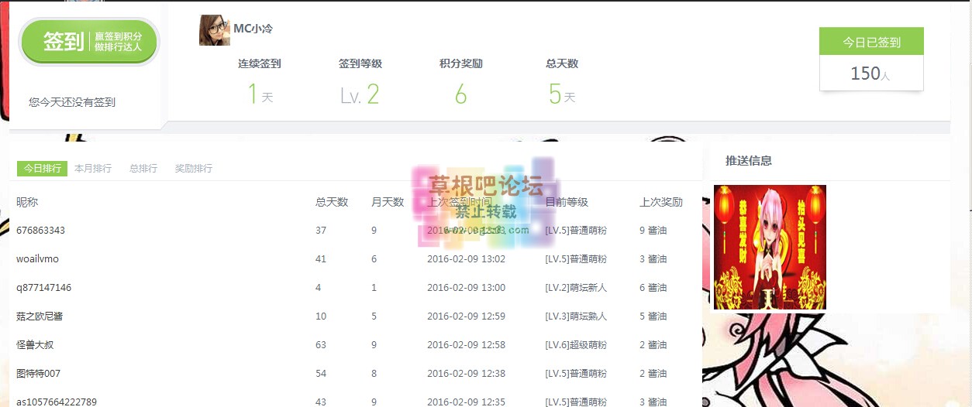Click the 2016-02-09 12:58 sign-in time
The height and width of the screenshot is (407, 972).
coord(466,344)
